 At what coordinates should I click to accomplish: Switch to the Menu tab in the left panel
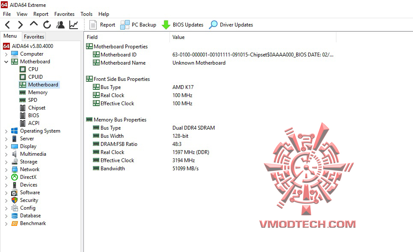(x=10, y=36)
